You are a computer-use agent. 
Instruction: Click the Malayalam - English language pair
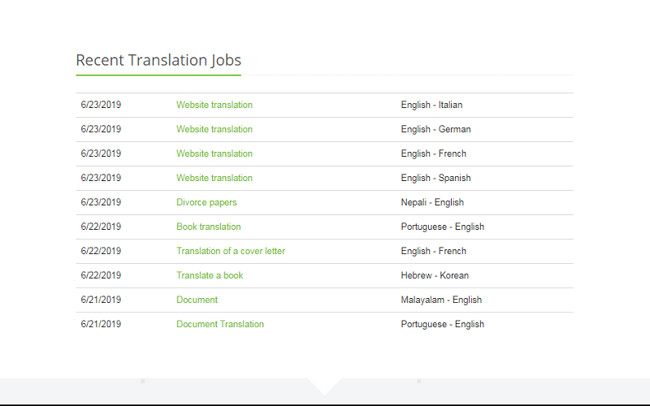441,300
